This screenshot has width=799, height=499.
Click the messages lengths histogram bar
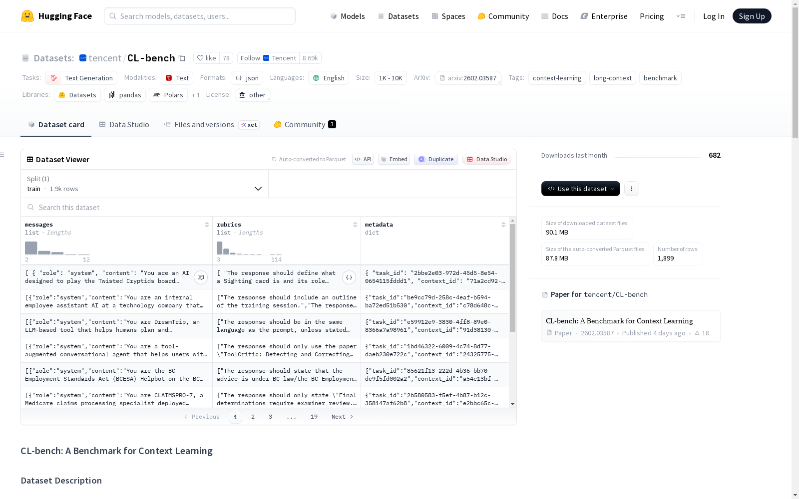[31, 248]
